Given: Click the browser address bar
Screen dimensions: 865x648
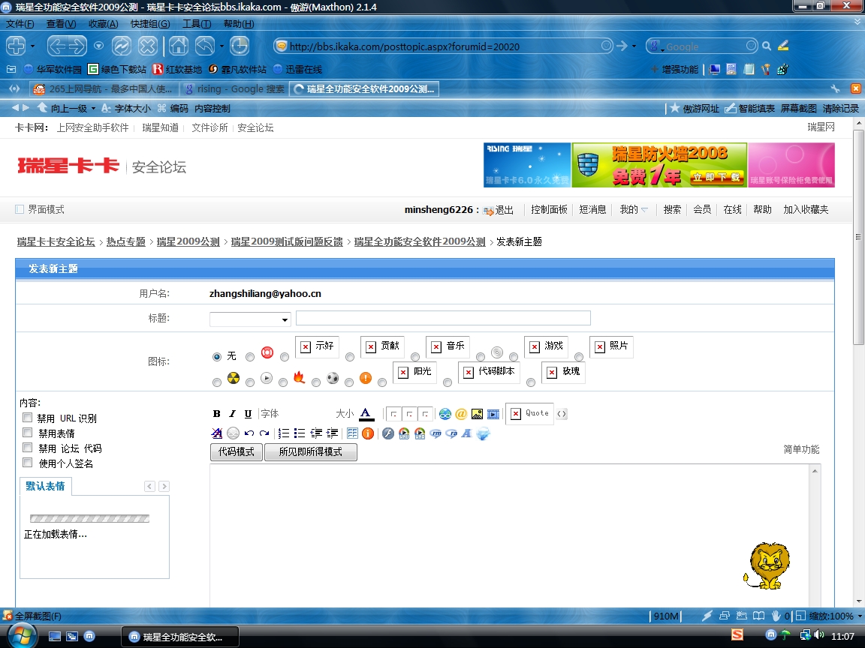Looking at the screenshot, I should pos(445,46).
